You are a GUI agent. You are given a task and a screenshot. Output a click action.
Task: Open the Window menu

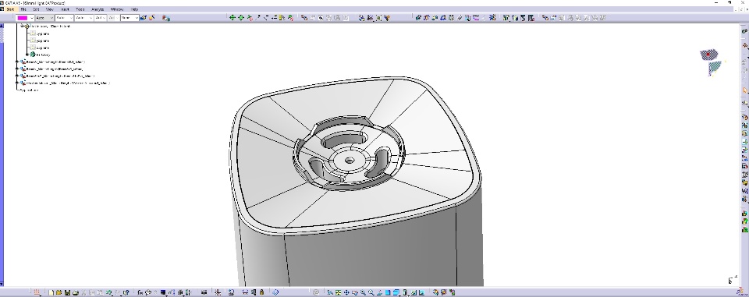coord(116,9)
